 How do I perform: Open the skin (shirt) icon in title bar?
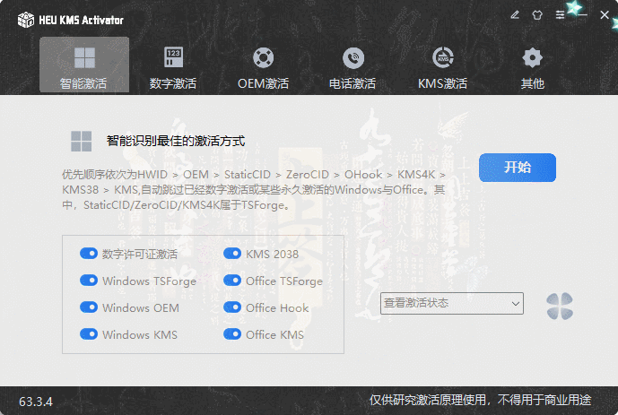(537, 15)
